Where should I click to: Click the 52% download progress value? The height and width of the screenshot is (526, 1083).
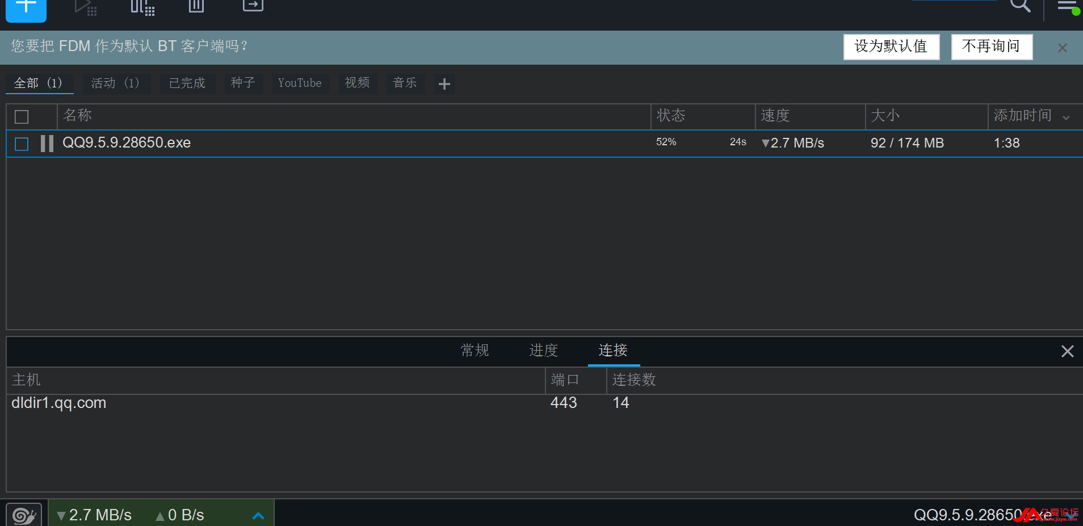pos(666,142)
